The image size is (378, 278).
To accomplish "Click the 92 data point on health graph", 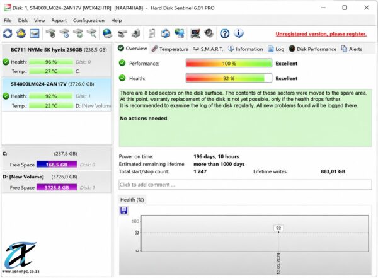I will pyautogui.click(x=278, y=232).
